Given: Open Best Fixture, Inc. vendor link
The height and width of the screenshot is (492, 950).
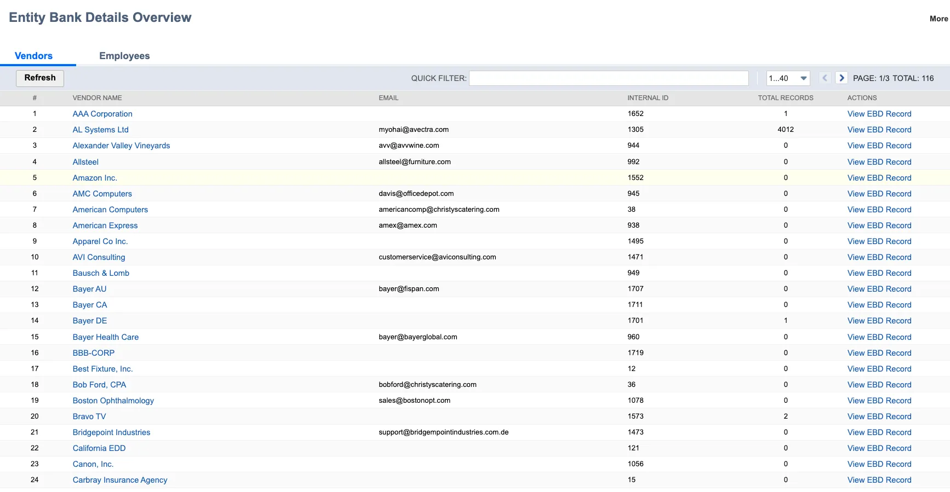Looking at the screenshot, I should 103,369.
